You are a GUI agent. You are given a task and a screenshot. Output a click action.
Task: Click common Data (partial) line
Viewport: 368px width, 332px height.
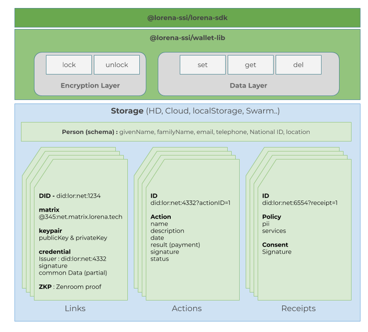73,273
